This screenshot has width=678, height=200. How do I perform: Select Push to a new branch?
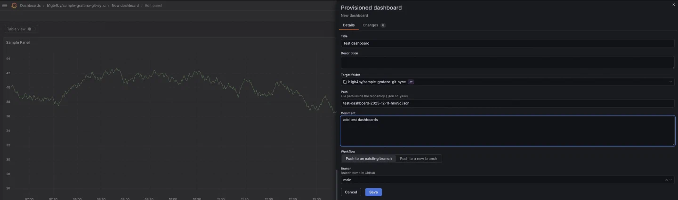pyautogui.click(x=419, y=159)
